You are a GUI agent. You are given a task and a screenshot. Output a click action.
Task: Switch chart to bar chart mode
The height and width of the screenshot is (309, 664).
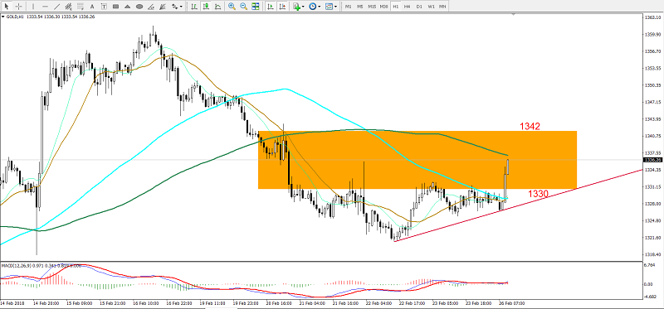pyautogui.click(x=194, y=7)
